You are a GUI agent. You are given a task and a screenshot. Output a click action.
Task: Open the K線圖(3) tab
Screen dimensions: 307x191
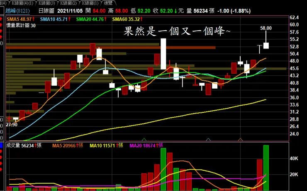coord(47,3)
